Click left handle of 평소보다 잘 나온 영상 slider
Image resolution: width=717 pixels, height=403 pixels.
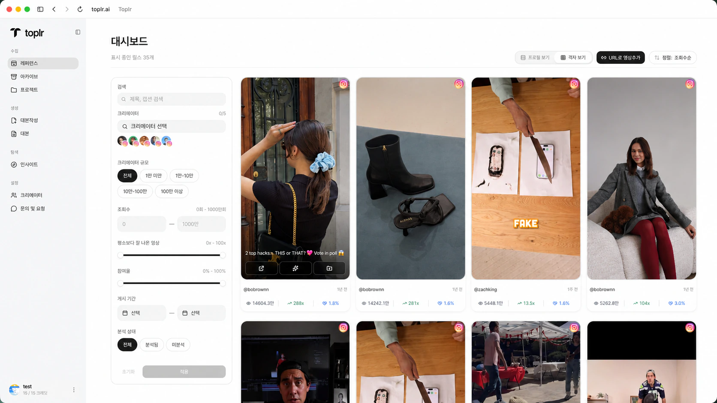pyautogui.click(x=121, y=255)
